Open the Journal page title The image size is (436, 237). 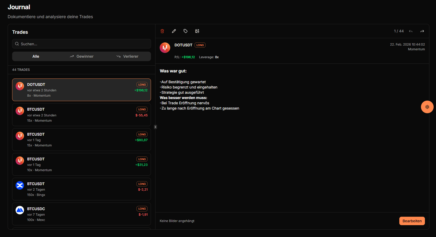[x=19, y=7]
